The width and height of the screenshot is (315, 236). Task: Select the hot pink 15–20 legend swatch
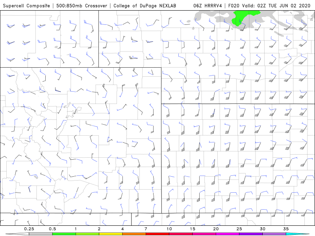tap(204, 234)
